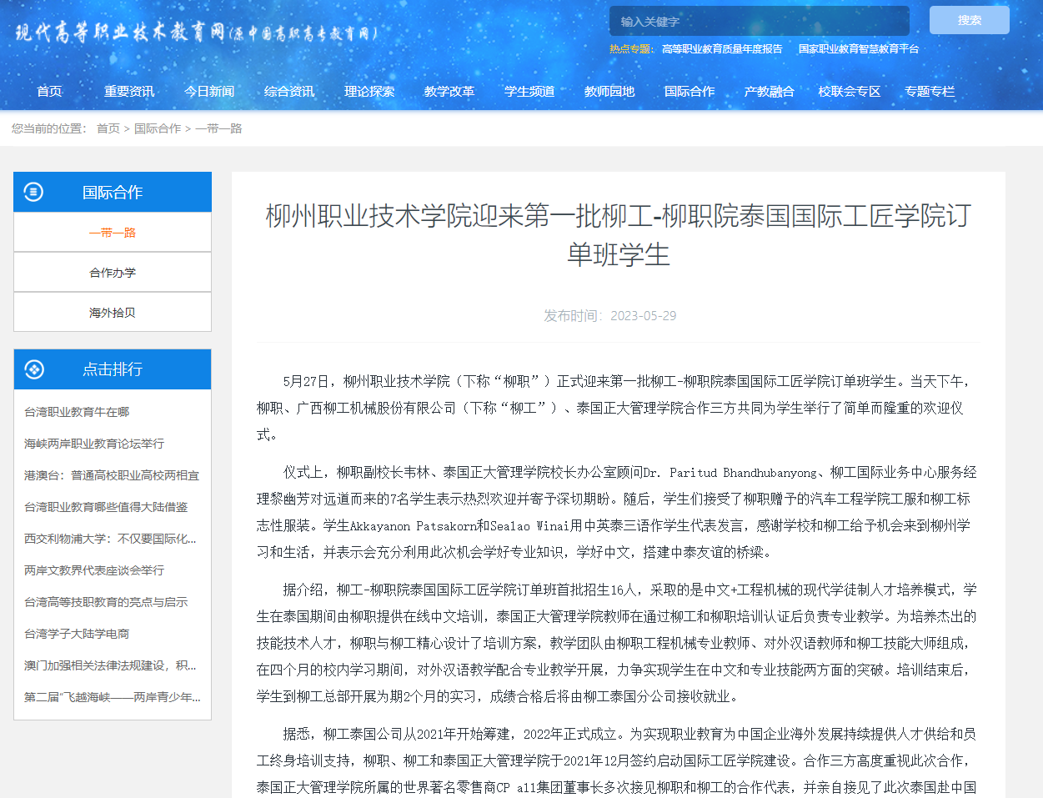
Task: Type in the 输入关键字 search field
Action: coord(759,21)
